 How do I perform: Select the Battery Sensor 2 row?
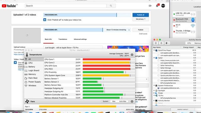point(89,82)
